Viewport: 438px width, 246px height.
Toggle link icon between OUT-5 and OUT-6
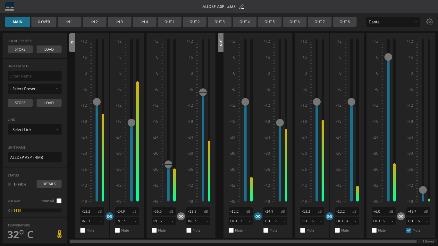coord(401,217)
